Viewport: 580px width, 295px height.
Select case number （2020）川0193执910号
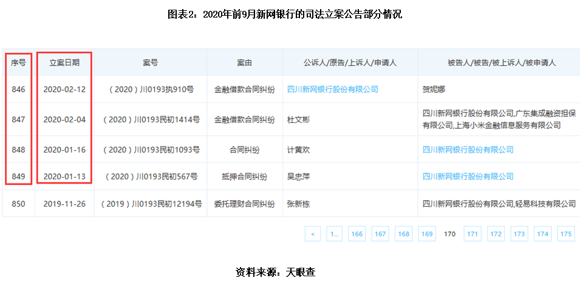pos(151,89)
